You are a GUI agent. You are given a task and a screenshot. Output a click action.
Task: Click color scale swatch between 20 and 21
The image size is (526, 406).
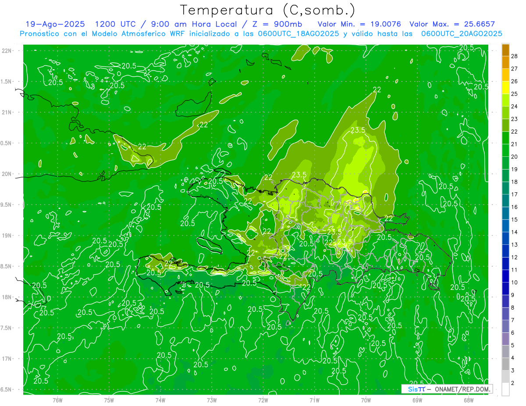(505, 151)
